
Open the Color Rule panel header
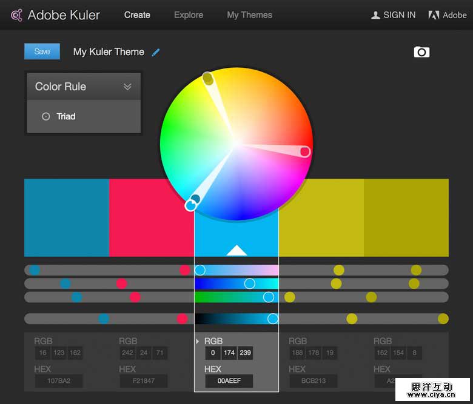(61, 87)
